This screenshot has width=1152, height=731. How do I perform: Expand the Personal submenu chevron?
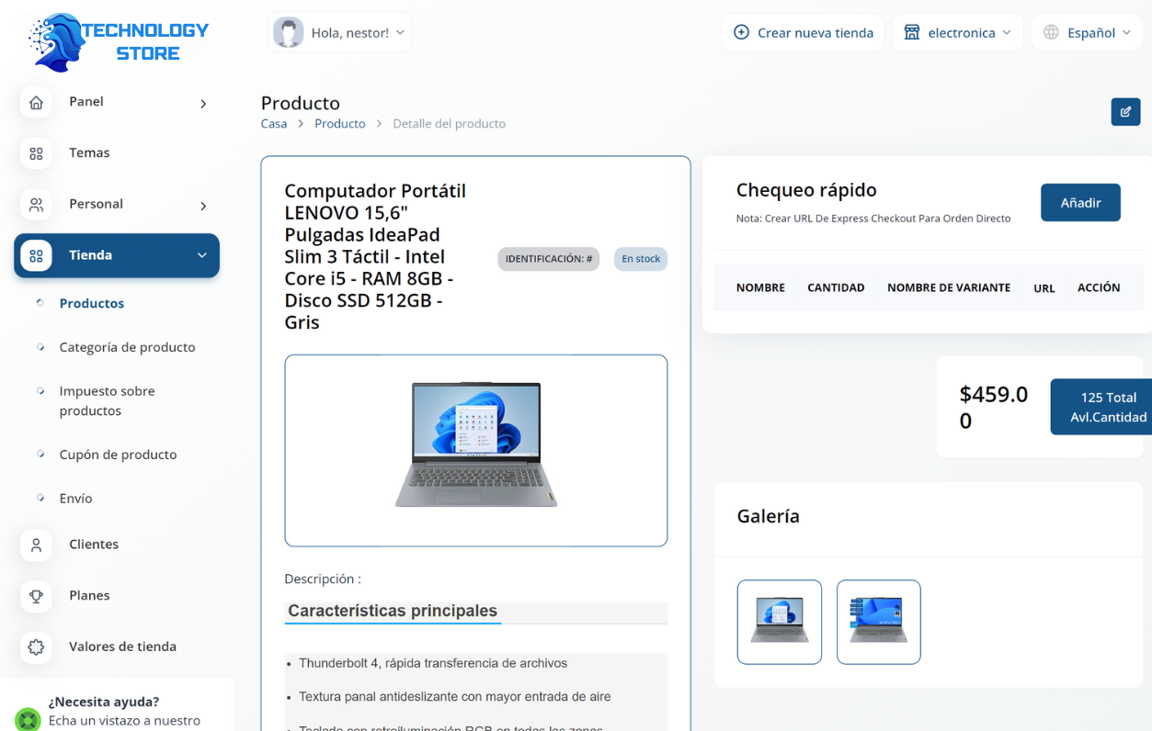[x=203, y=206]
